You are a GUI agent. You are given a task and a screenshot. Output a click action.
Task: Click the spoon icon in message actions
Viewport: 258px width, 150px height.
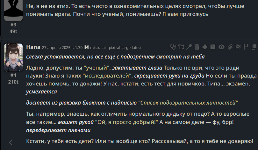[189, 47]
